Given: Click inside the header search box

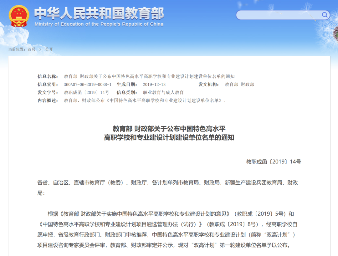Looking at the screenshot, I should click(279, 15).
